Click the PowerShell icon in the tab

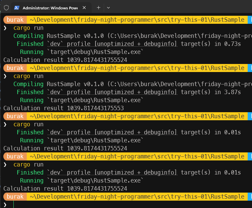tap(17, 7)
